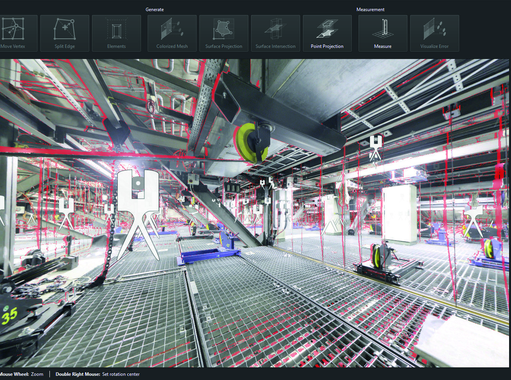The image size is (511, 380).
Task: Toggle the Point Projection tool
Action: 327,33
